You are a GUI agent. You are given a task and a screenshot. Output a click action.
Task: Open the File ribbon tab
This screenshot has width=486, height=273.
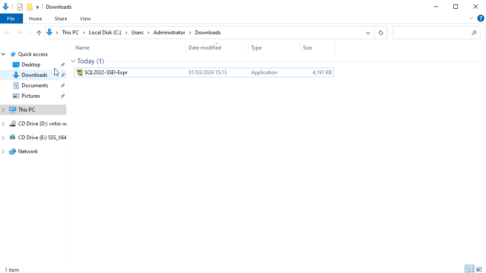tap(11, 19)
